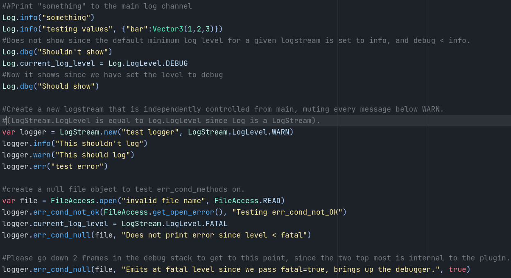This screenshot has width=511, height=278.
Task: Click the var logger declaration keyword
Action: coord(9,132)
